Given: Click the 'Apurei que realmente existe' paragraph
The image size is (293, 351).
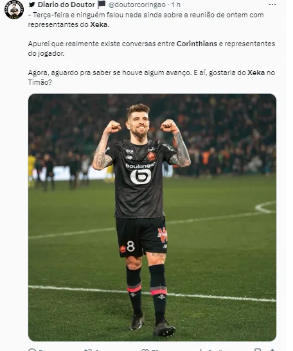Looking at the screenshot, I should (x=152, y=49).
